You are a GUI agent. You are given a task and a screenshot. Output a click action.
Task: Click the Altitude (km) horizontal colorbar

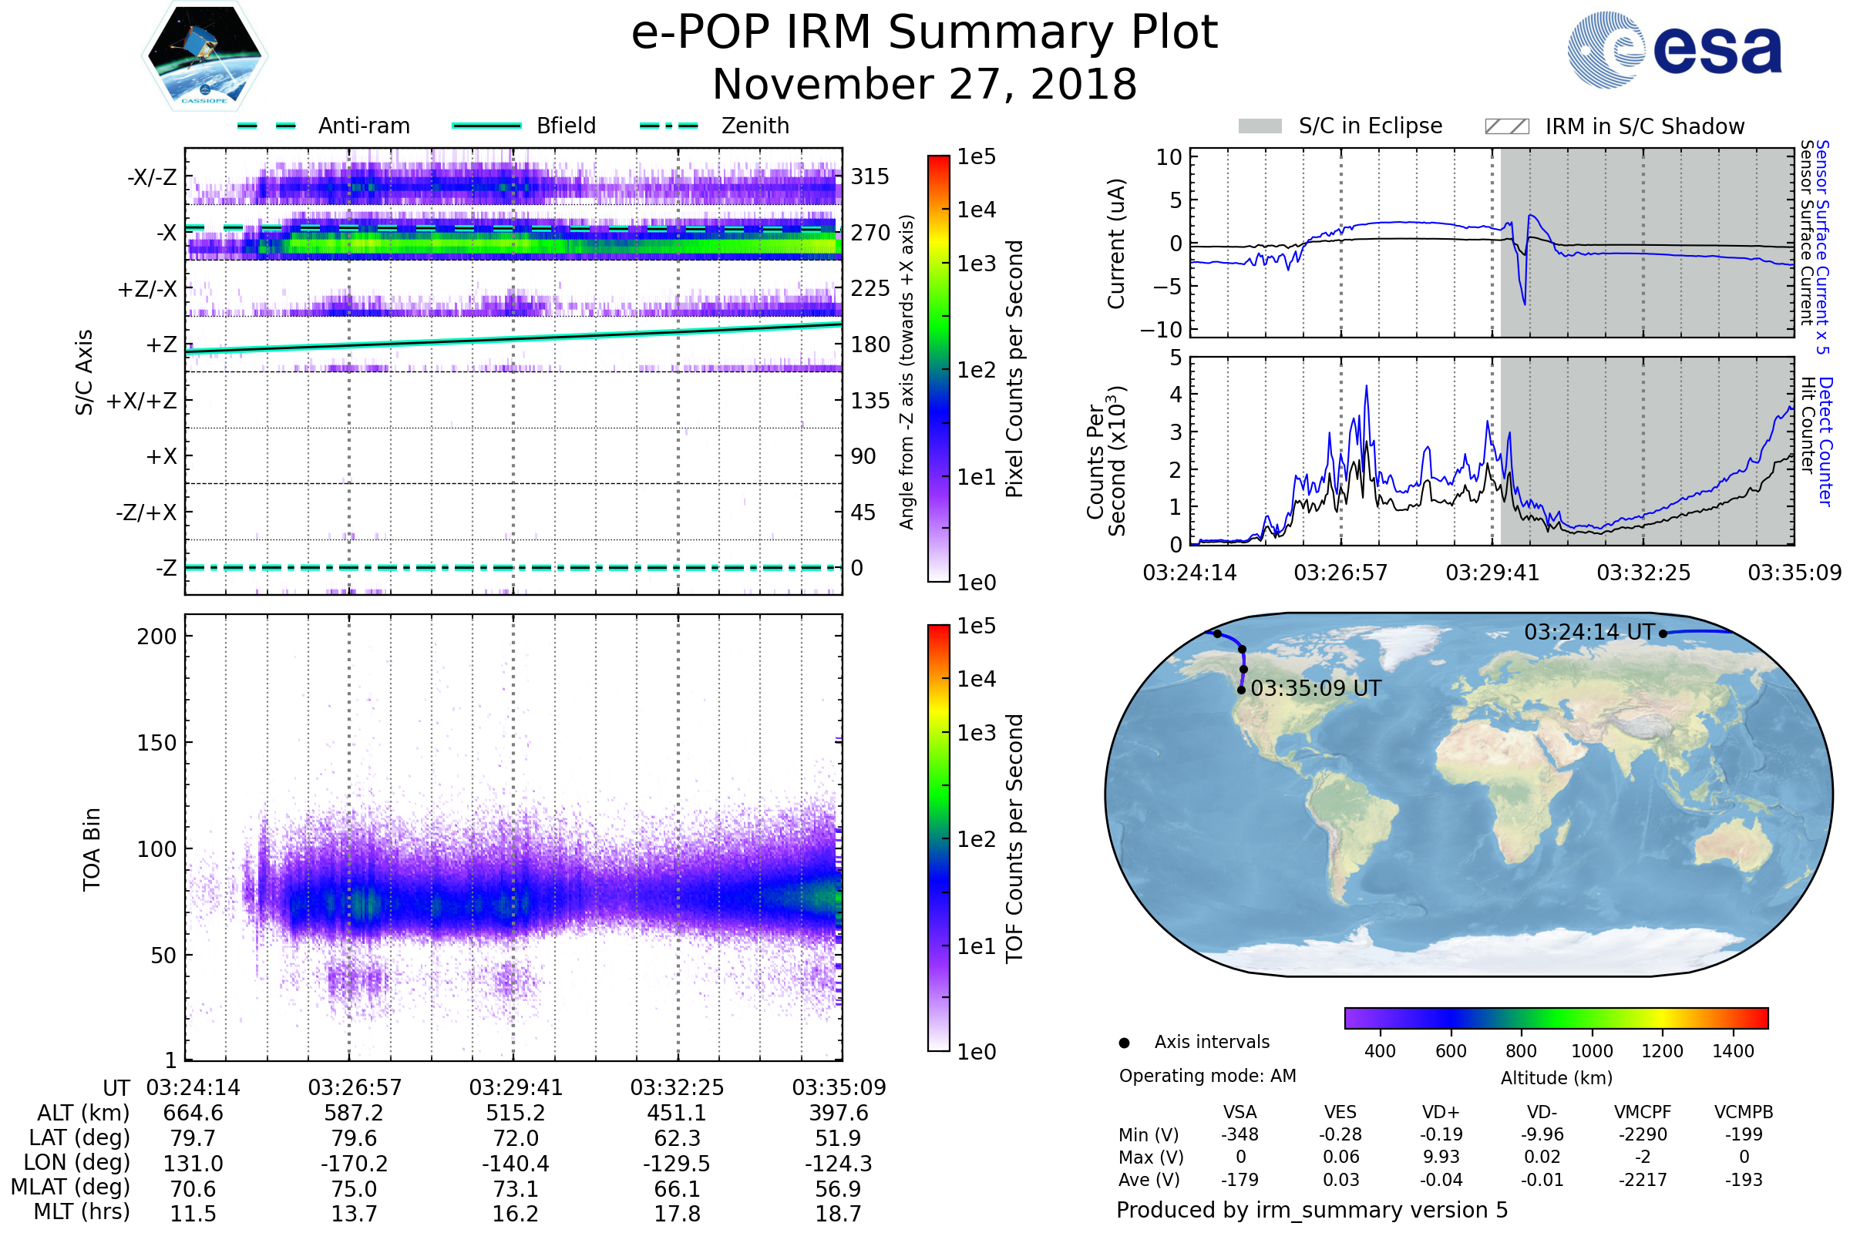[x=1556, y=1017]
